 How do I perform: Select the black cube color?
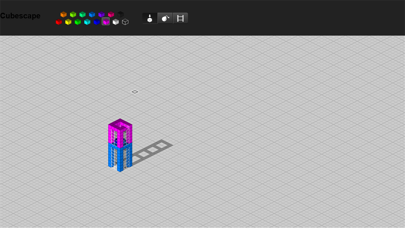coord(121,14)
